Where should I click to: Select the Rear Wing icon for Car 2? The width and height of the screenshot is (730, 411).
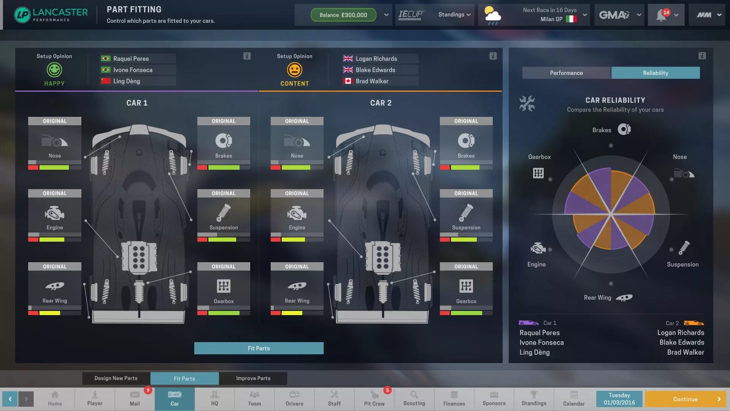(296, 286)
